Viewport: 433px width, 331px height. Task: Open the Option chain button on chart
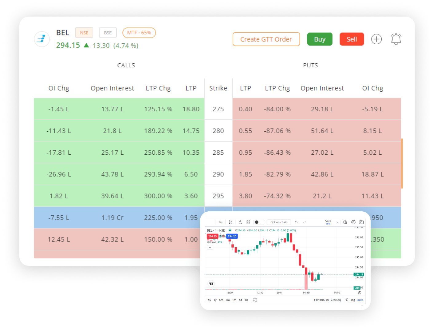click(279, 222)
